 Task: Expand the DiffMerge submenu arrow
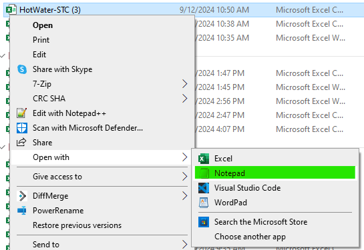(x=185, y=196)
